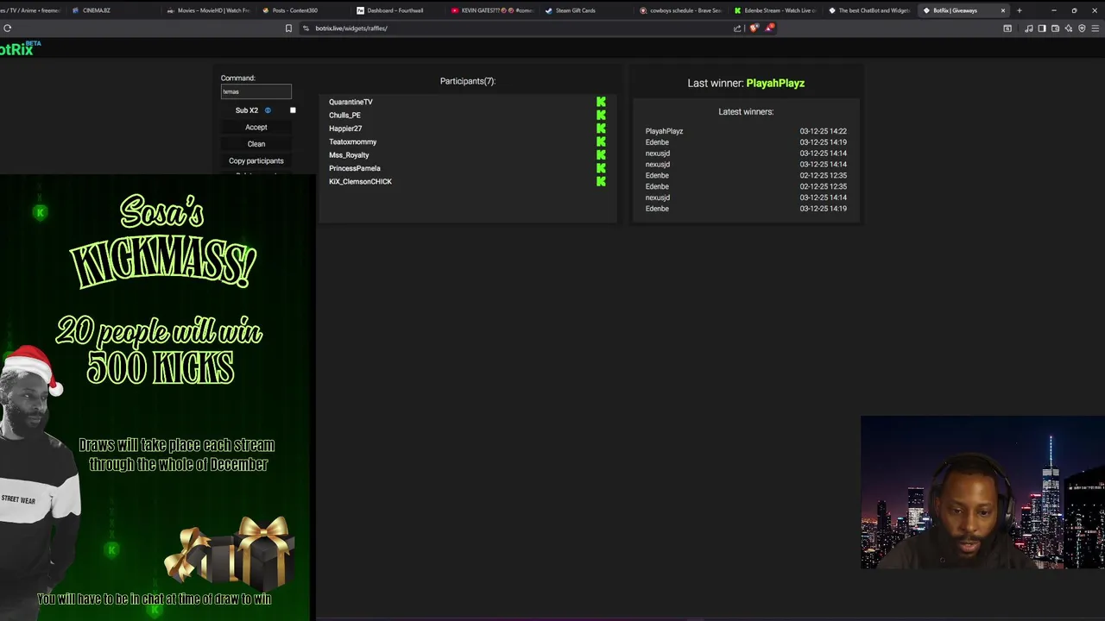The image size is (1105, 621).
Task: Click the Kick icon next to QuarantineTV
Action: pyautogui.click(x=601, y=102)
